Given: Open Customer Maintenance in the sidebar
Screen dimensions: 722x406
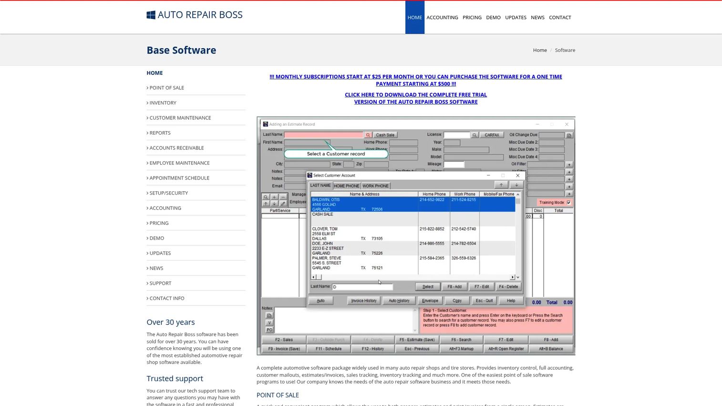Looking at the screenshot, I should point(180,118).
